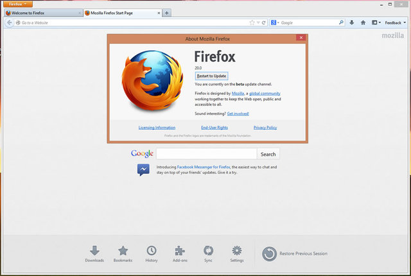
Task: Click the Google search box on the start page
Action: point(207,153)
